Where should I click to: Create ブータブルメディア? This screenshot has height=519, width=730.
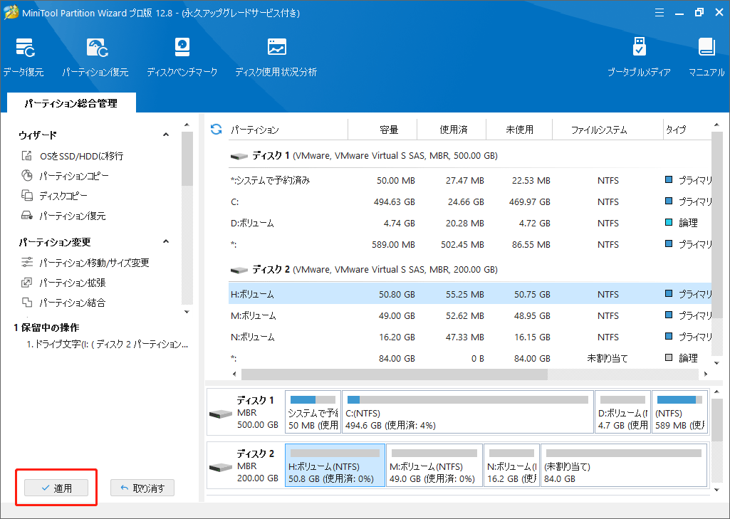(x=640, y=57)
